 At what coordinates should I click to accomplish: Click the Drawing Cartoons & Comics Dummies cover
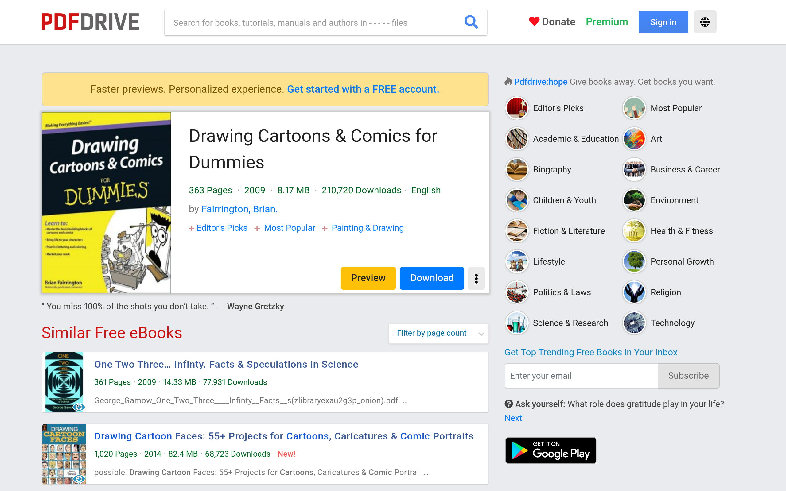[x=106, y=203]
